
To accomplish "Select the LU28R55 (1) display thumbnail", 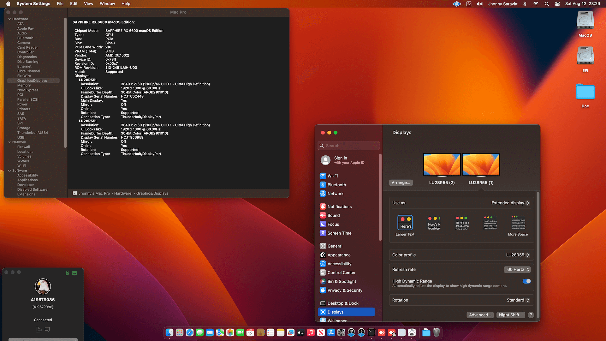I will point(481,165).
